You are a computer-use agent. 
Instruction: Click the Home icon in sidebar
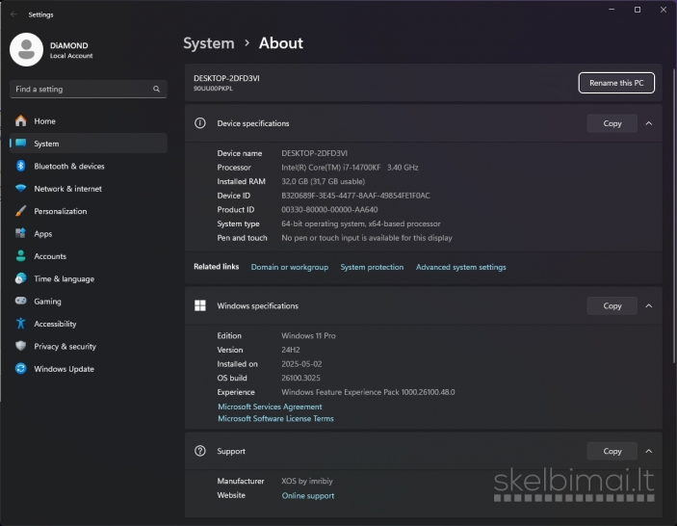point(21,121)
